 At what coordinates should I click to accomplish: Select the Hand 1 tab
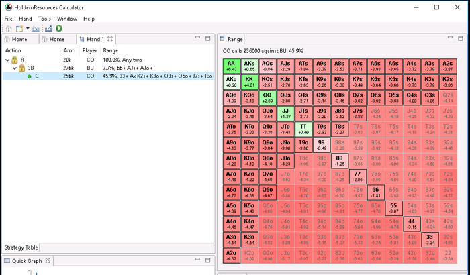coord(95,40)
